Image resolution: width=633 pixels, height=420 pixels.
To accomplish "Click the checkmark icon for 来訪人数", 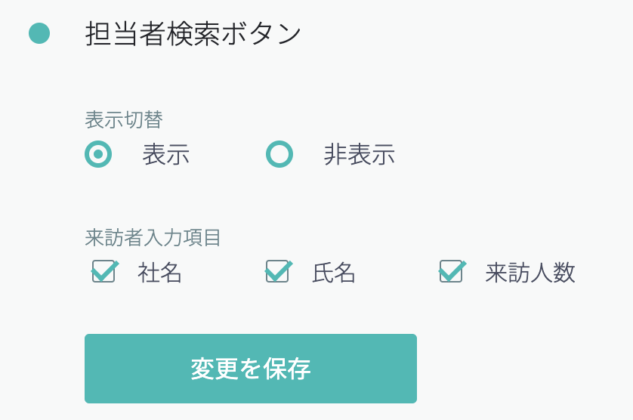I will point(452,270).
